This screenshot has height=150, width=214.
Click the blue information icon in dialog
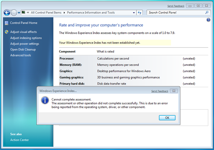[45, 100]
